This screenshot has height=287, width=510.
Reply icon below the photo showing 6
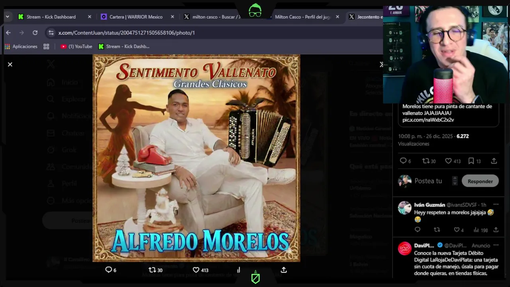click(x=108, y=270)
